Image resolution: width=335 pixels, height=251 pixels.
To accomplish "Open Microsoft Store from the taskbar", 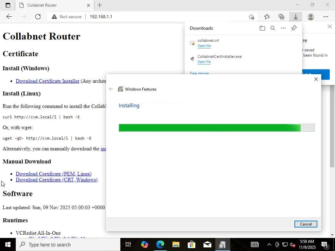I will [x=191, y=244].
